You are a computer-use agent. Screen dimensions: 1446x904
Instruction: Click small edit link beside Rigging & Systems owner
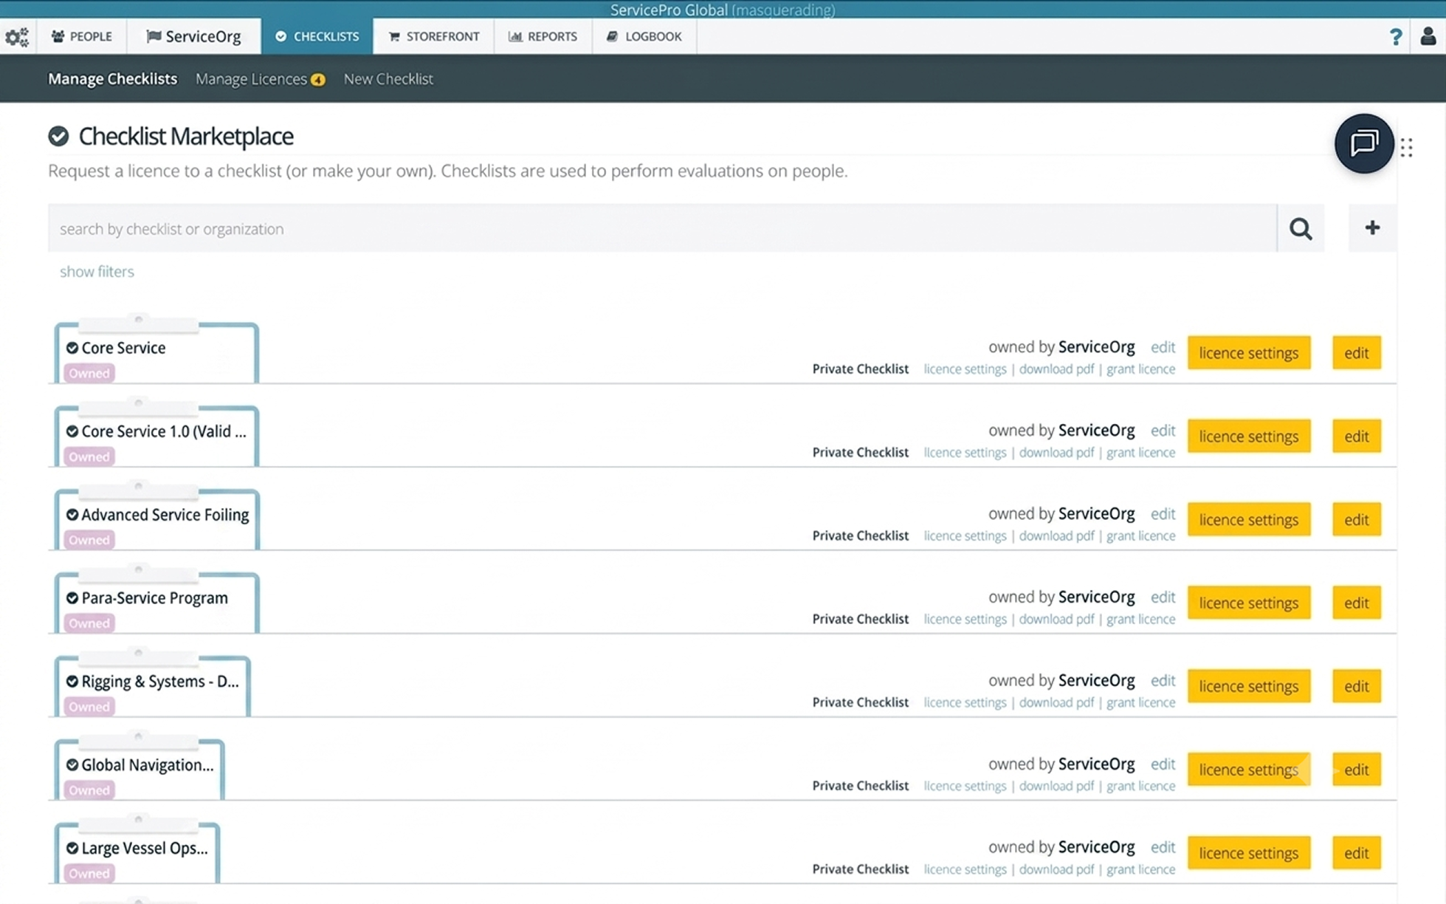tap(1163, 680)
